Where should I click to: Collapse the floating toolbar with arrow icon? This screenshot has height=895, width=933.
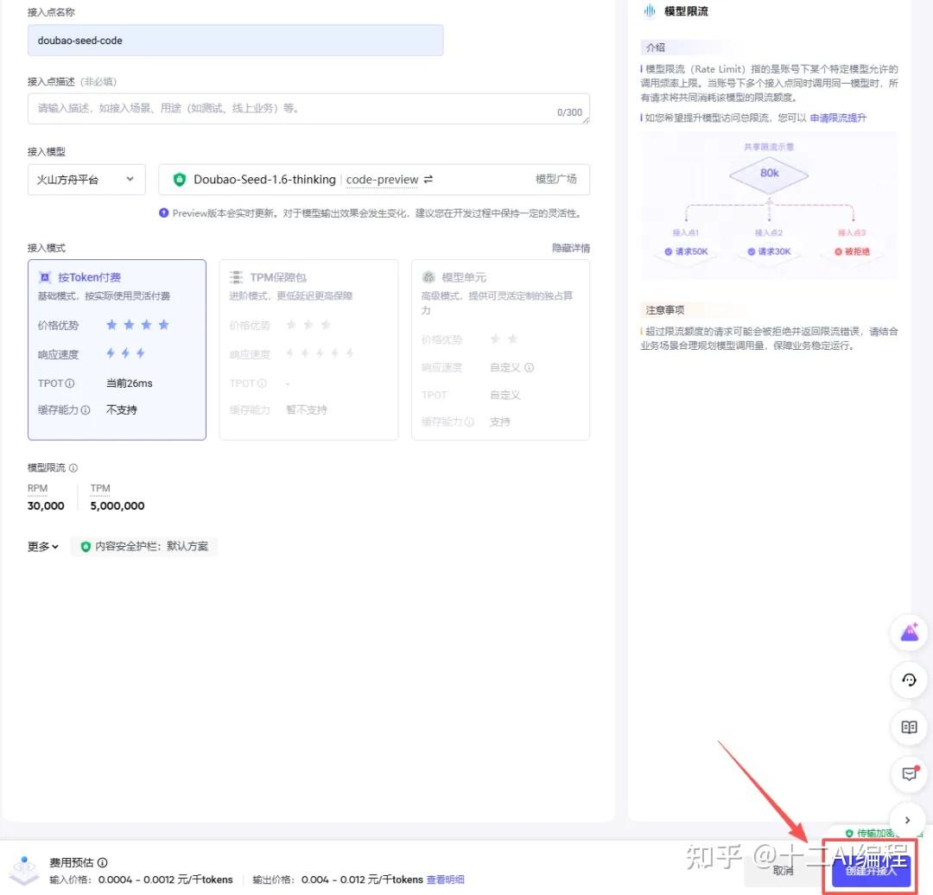[x=907, y=820]
